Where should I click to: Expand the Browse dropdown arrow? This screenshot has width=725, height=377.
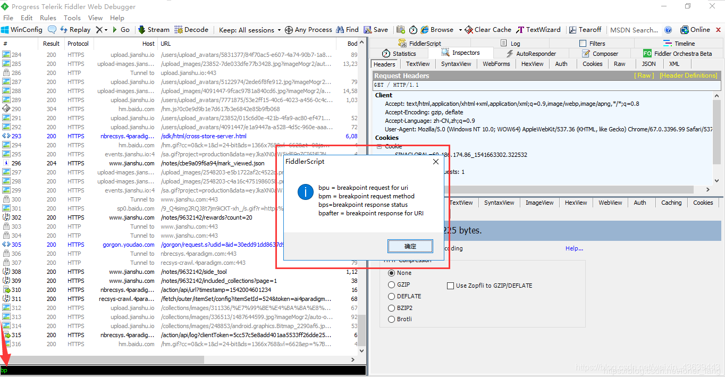pos(460,30)
